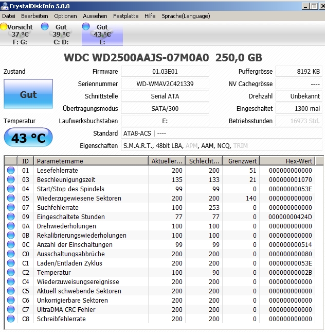Image resolution: width=325 pixels, height=332 pixels.
Task: Open the Sprache(Language) menu
Action: pos(186,16)
